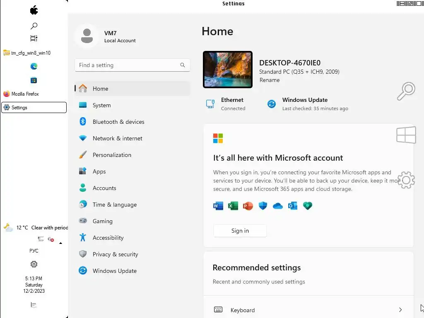Click the search icon in Find a setting
The image size is (424, 318).
tap(183, 65)
